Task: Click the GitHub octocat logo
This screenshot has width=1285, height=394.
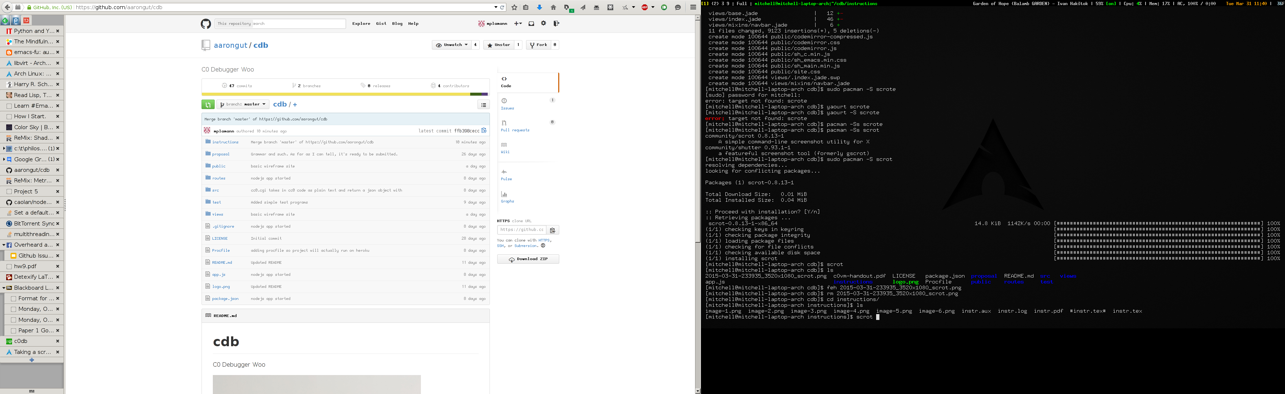Action: pos(206,23)
